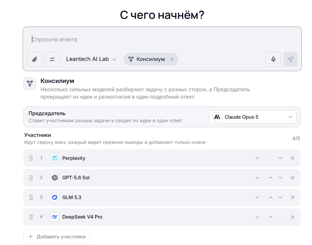
Task: Click the microphone voice input icon
Action: tap(273, 59)
